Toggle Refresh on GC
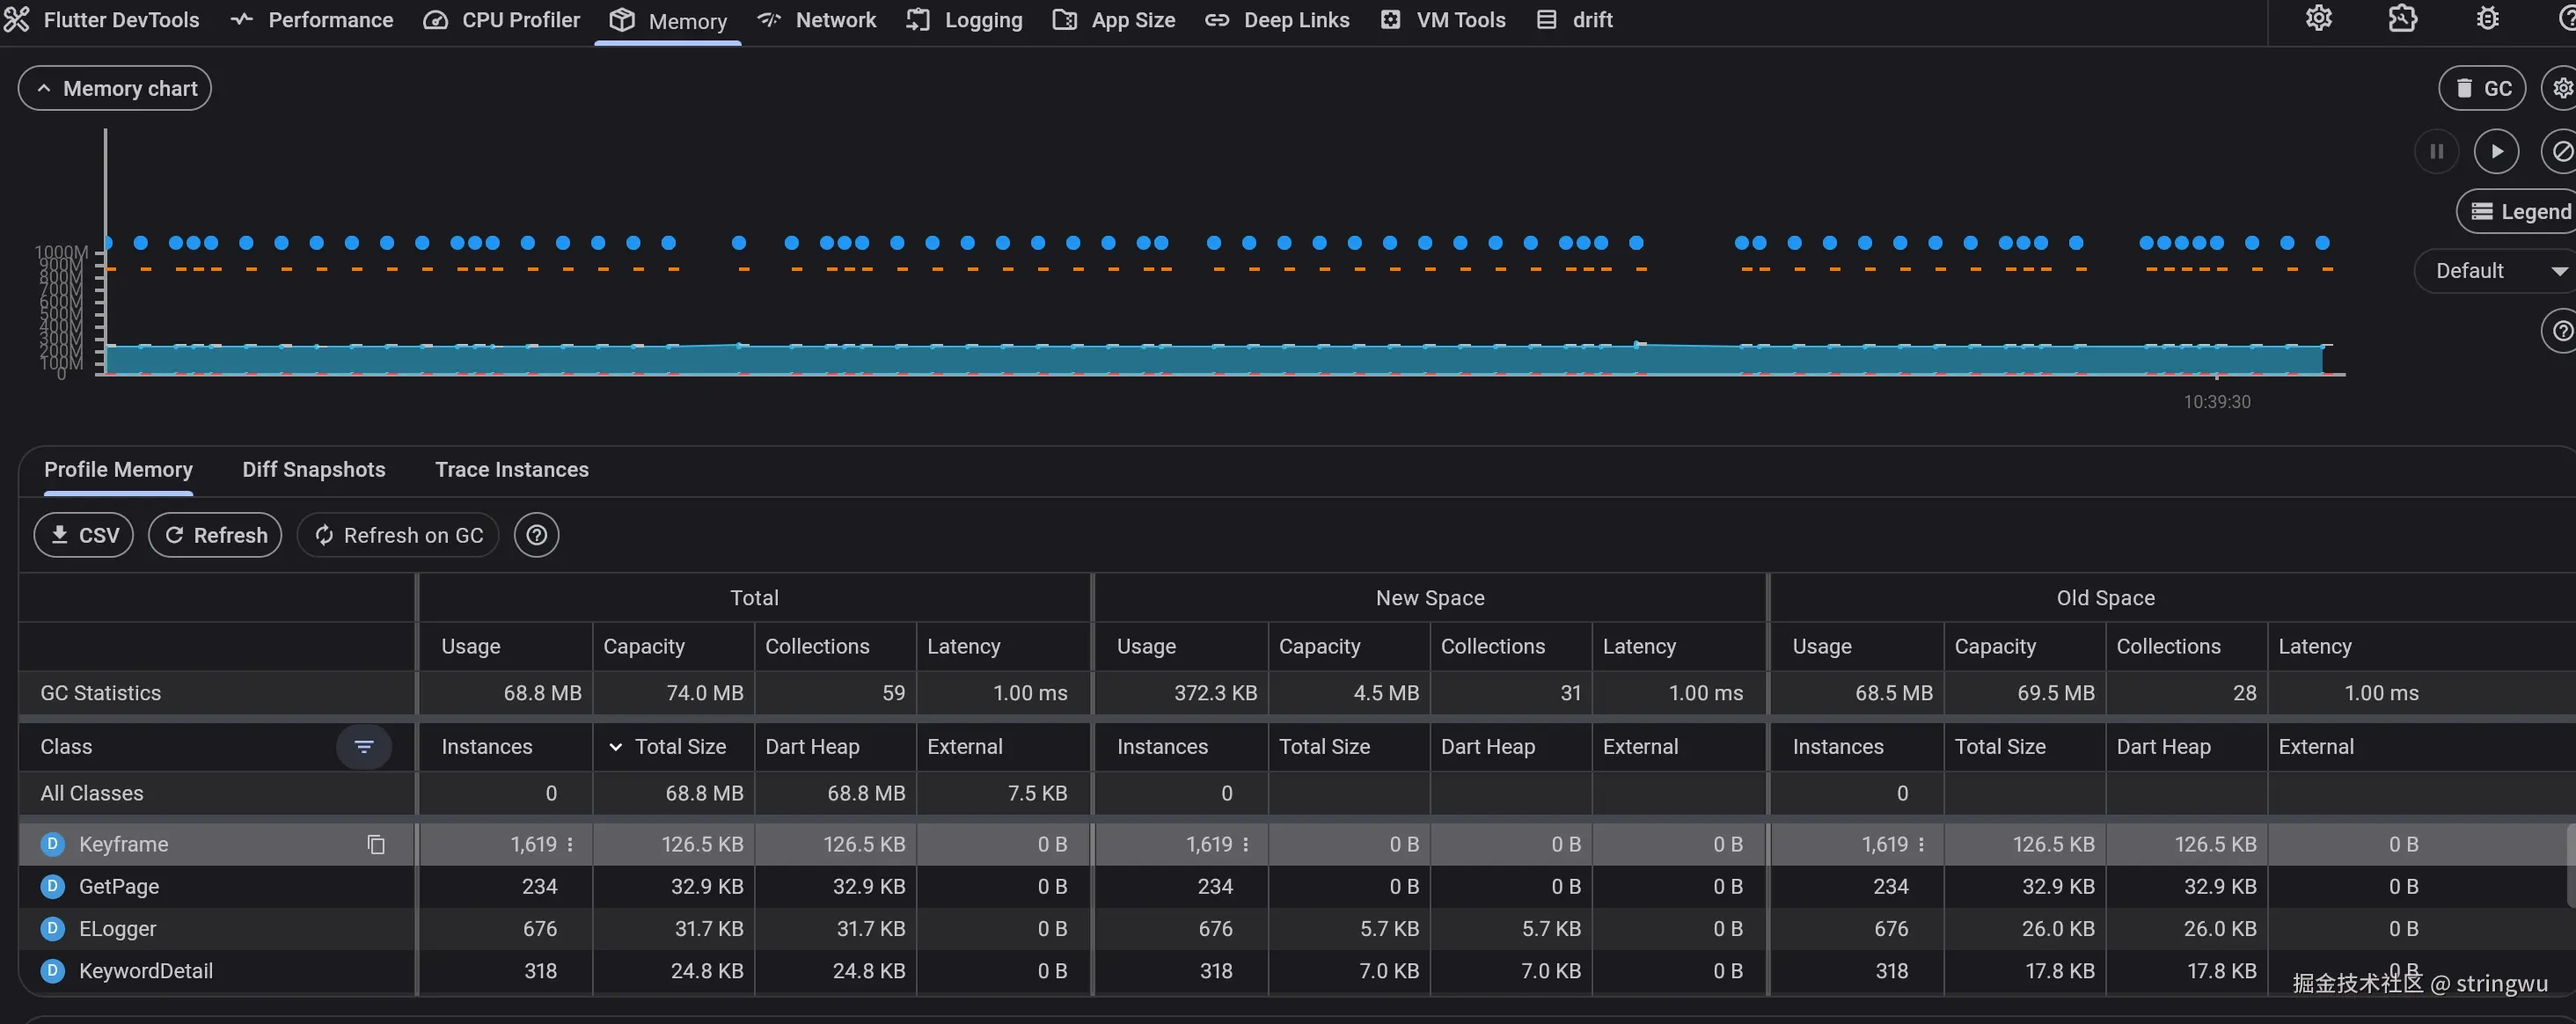This screenshot has width=2576, height=1024. click(x=398, y=535)
